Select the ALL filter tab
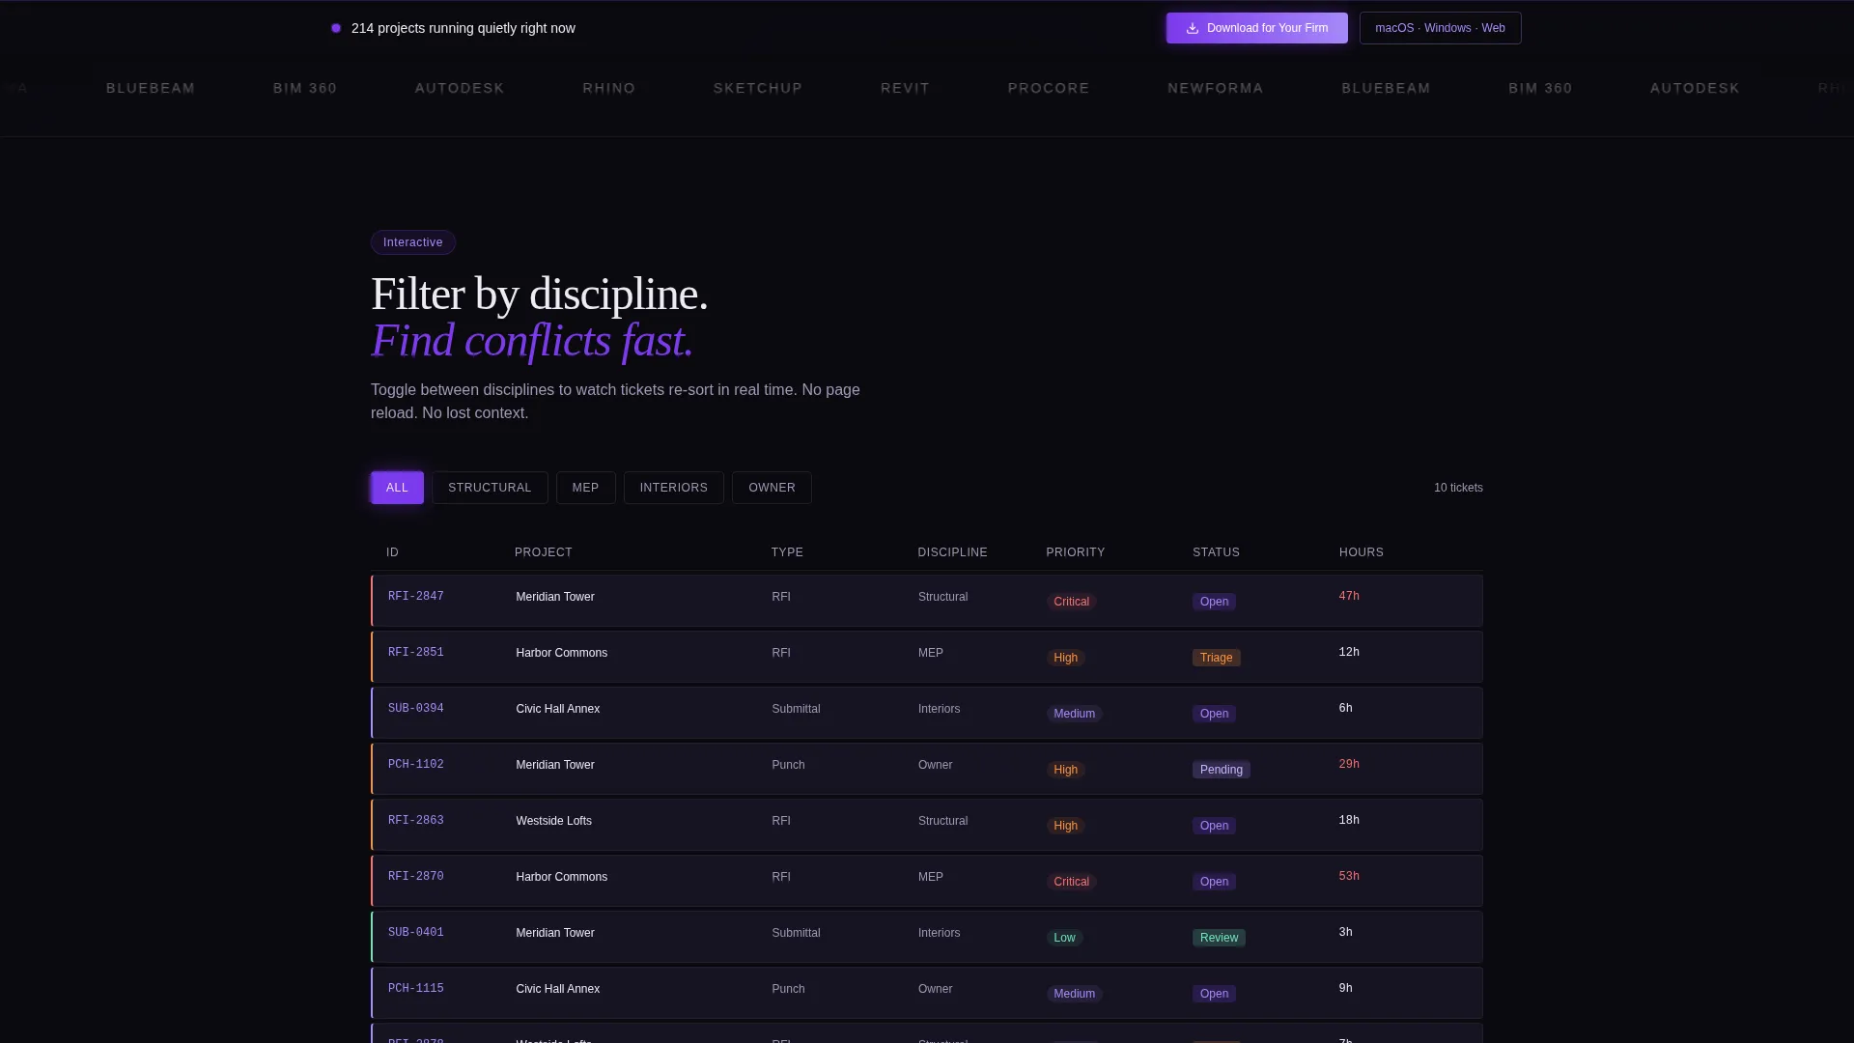 [x=397, y=488]
